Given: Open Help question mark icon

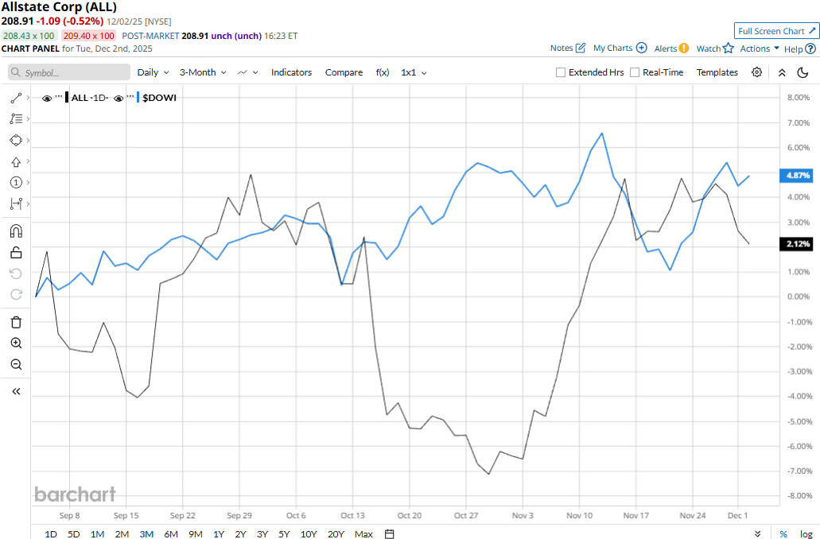Looking at the screenshot, I should coord(810,48).
